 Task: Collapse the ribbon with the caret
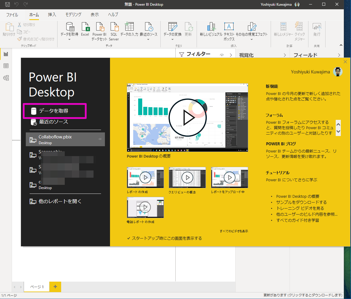pos(341,45)
